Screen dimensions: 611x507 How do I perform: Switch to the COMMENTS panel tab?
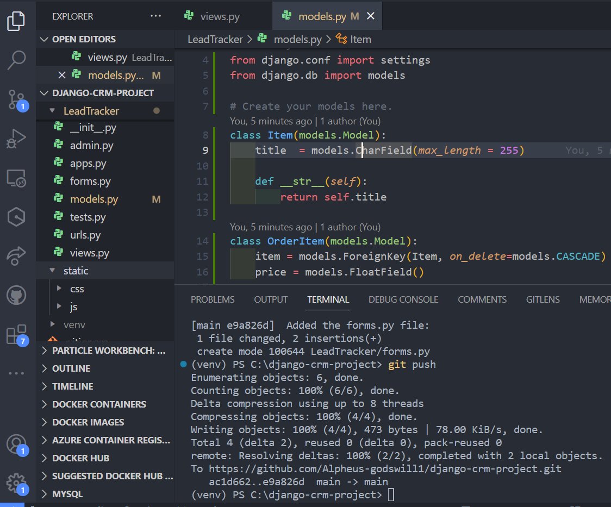click(x=482, y=299)
